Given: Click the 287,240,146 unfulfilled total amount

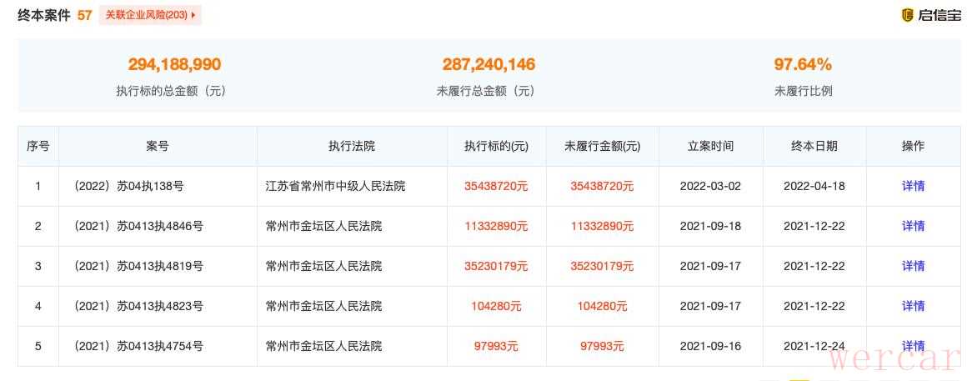Looking at the screenshot, I should click(x=489, y=64).
